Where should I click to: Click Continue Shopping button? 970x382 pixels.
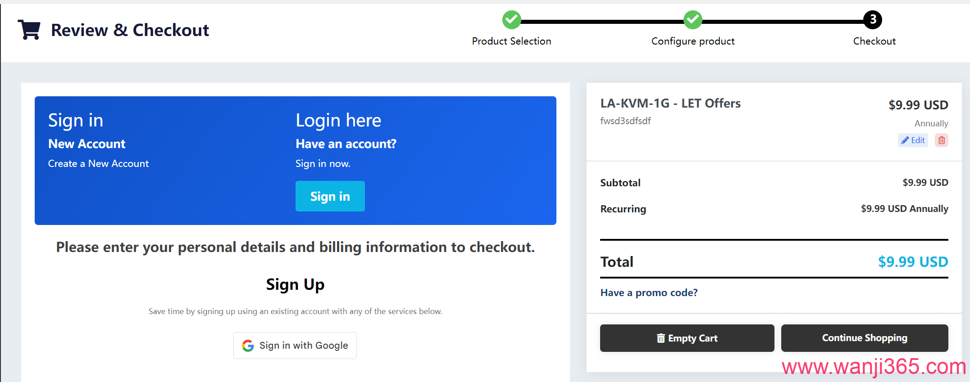[x=865, y=338]
